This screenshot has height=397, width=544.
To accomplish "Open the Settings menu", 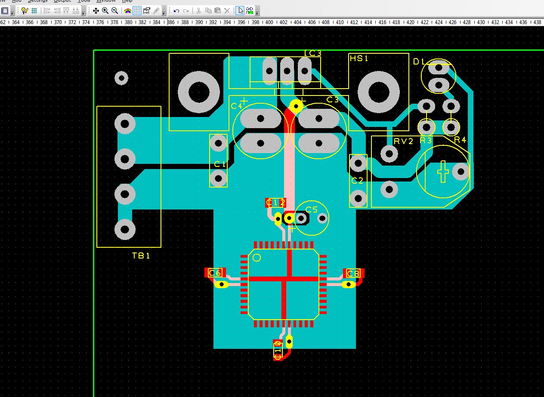I will pyautogui.click(x=37, y=1).
